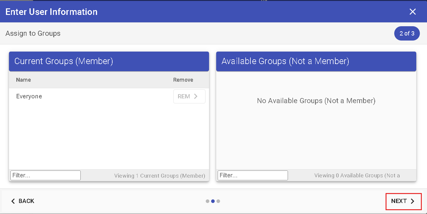
Task: Click the Filter field under Current Groups
Action: pos(45,175)
